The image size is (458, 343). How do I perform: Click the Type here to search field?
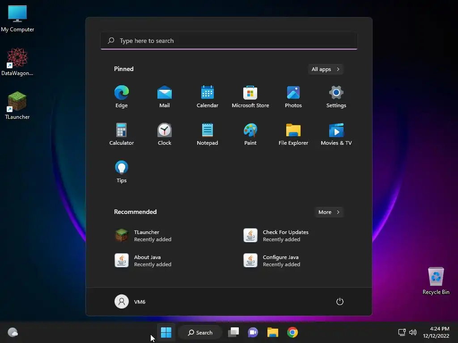229,41
